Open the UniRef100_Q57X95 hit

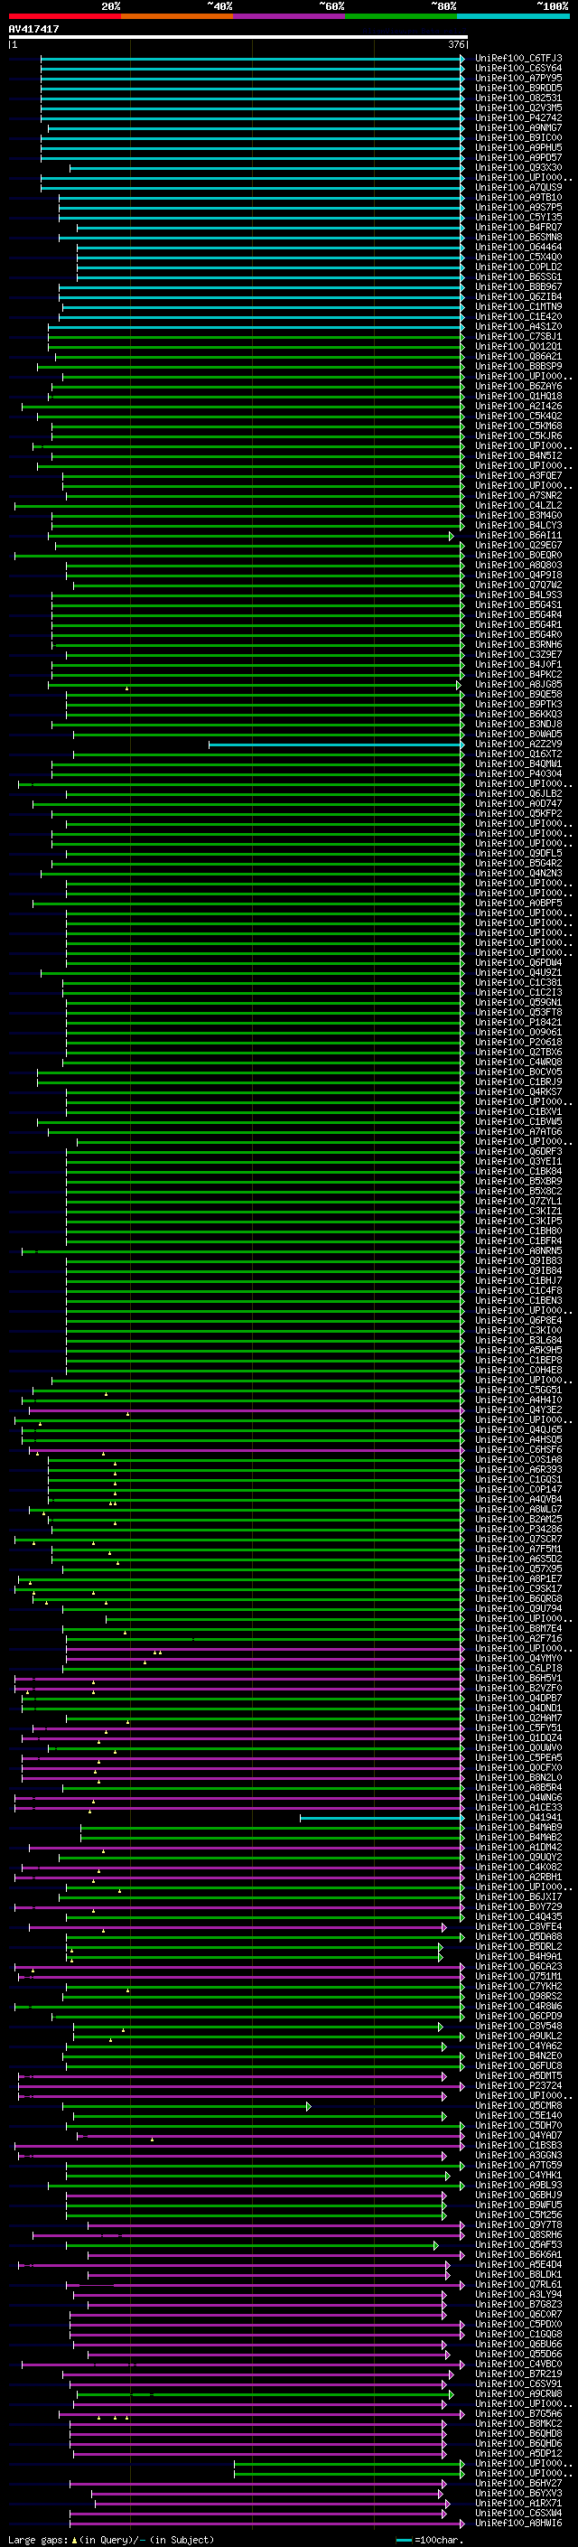(x=517, y=1569)
